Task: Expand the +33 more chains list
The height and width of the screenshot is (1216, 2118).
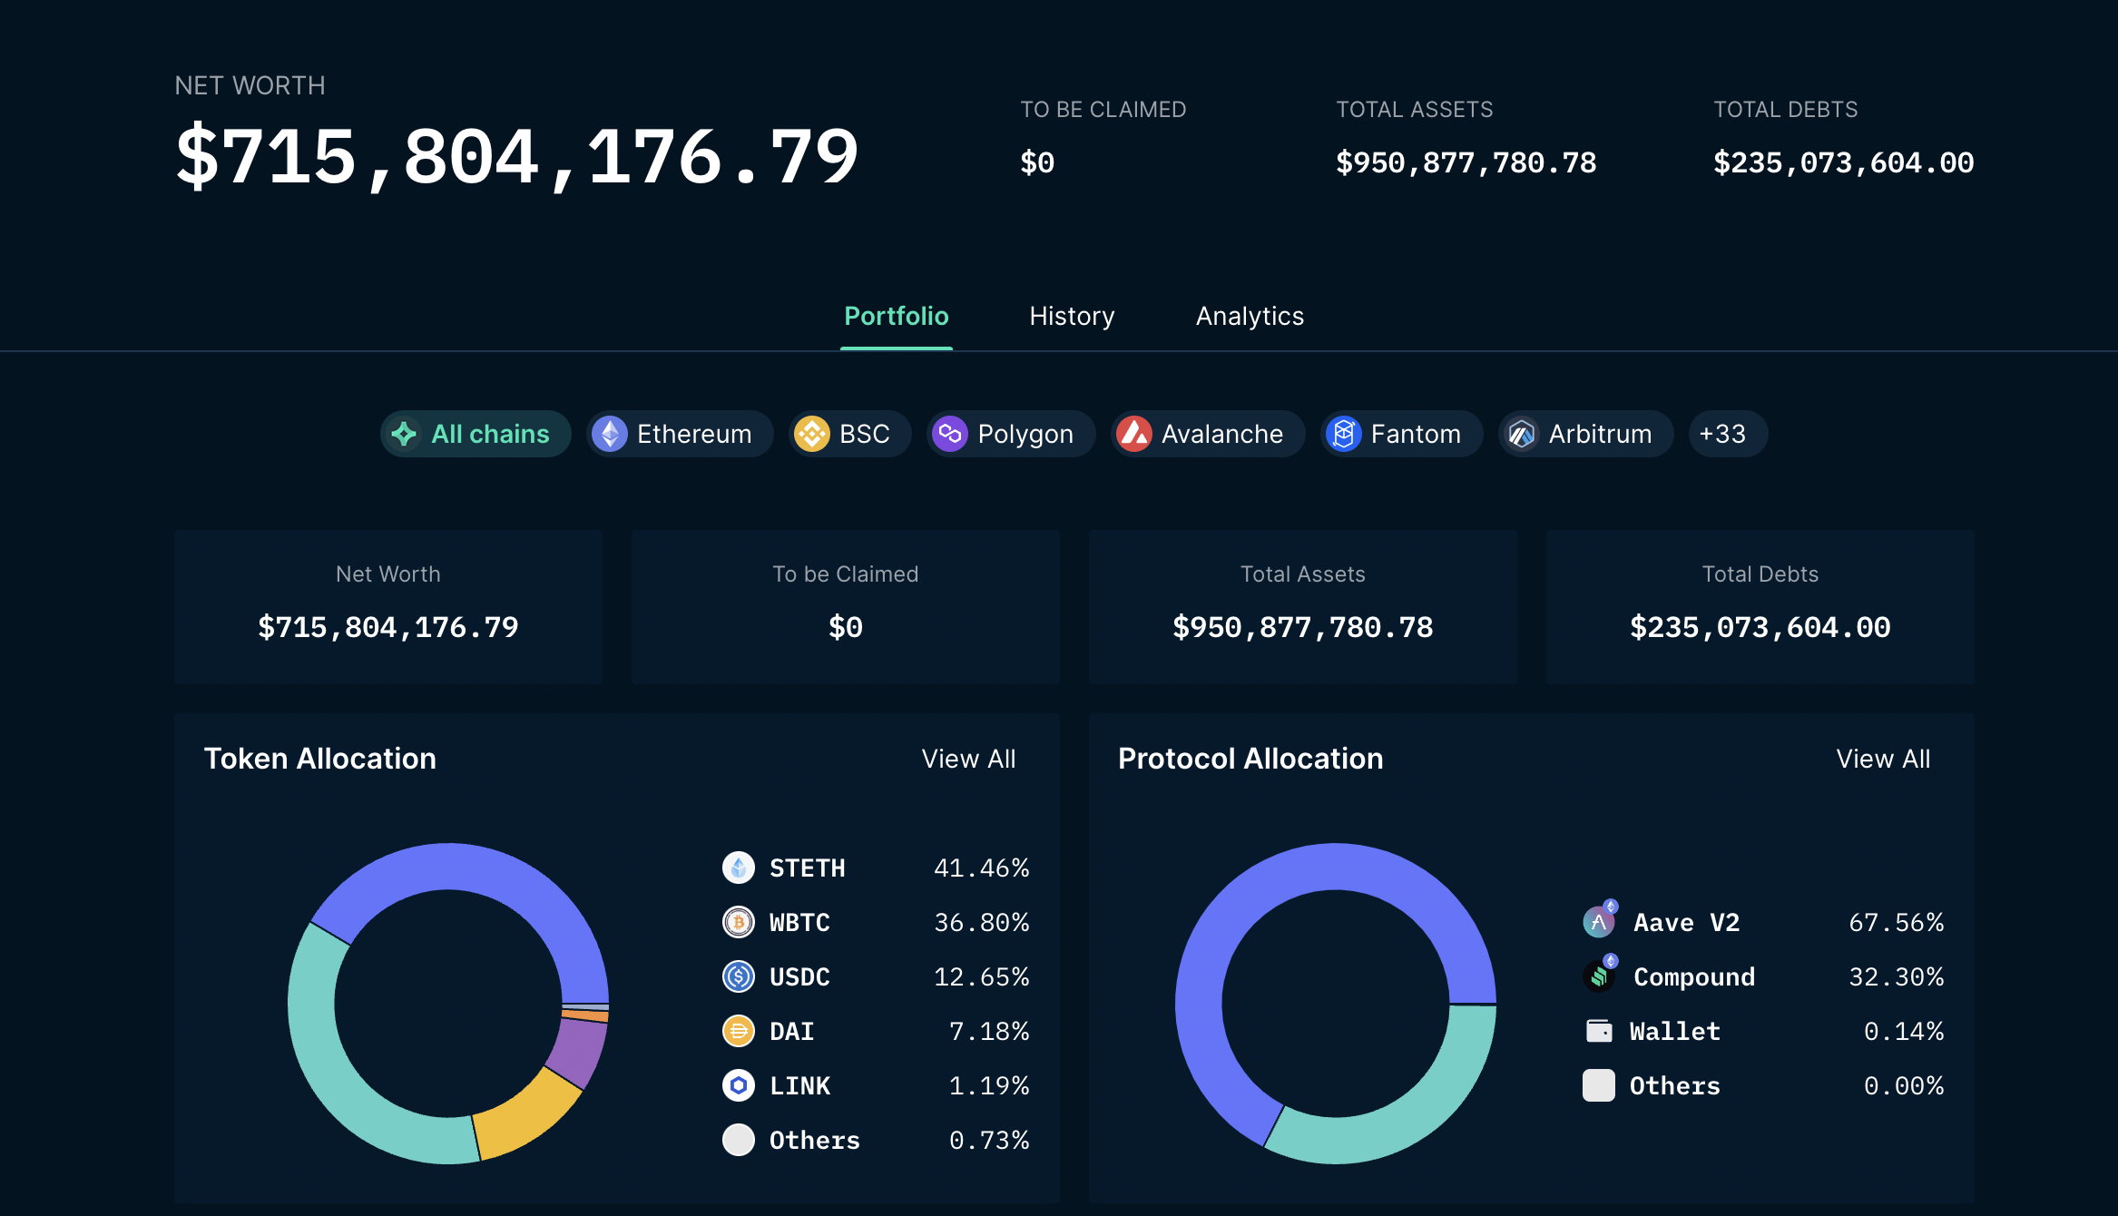Action: [x=1729, y=434]
